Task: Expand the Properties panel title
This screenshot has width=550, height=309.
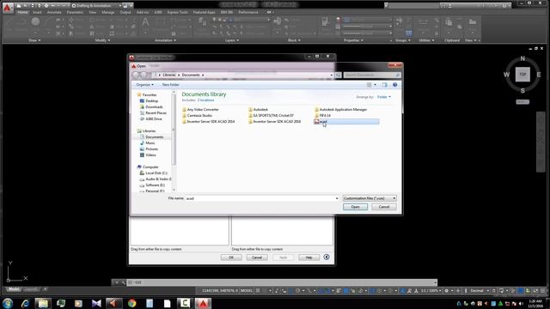Action: tap(353, 40)
